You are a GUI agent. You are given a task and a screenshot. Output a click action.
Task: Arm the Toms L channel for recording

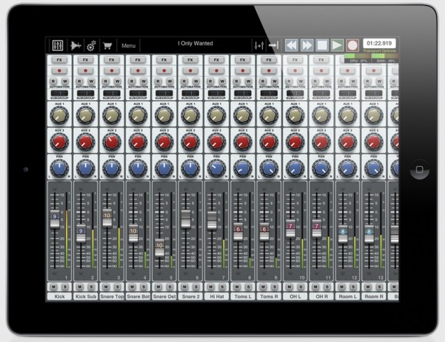[243, 70]
